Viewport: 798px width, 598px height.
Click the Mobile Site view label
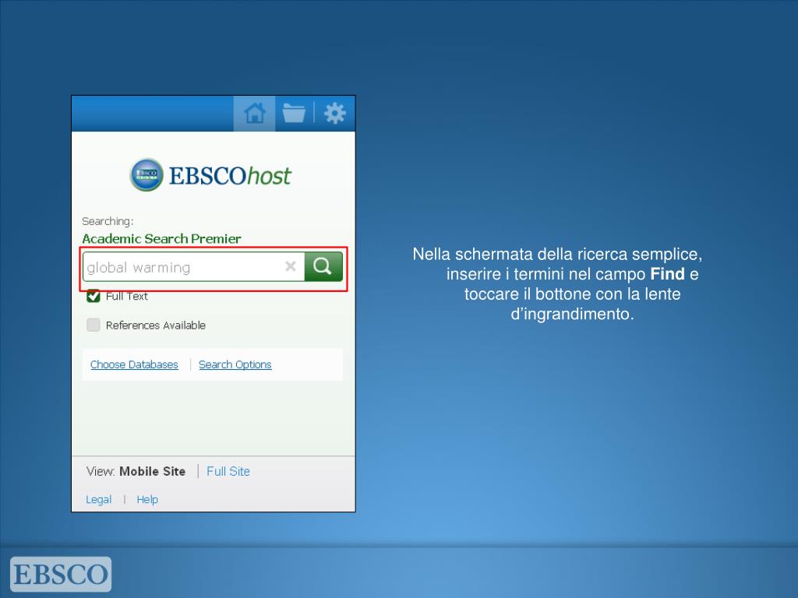152,471
